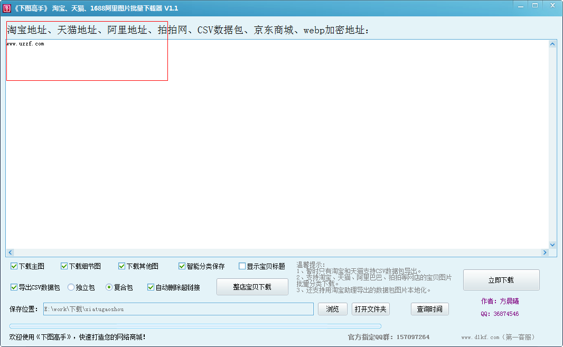
Task: Click the vertical scrollbar down arrow
Action: [x=552, y=245]
